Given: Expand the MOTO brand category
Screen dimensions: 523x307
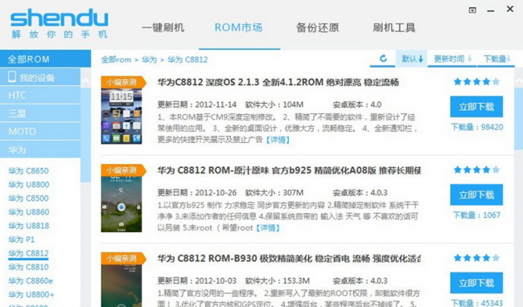Looking at the screenshot, I should pos(40,131).
